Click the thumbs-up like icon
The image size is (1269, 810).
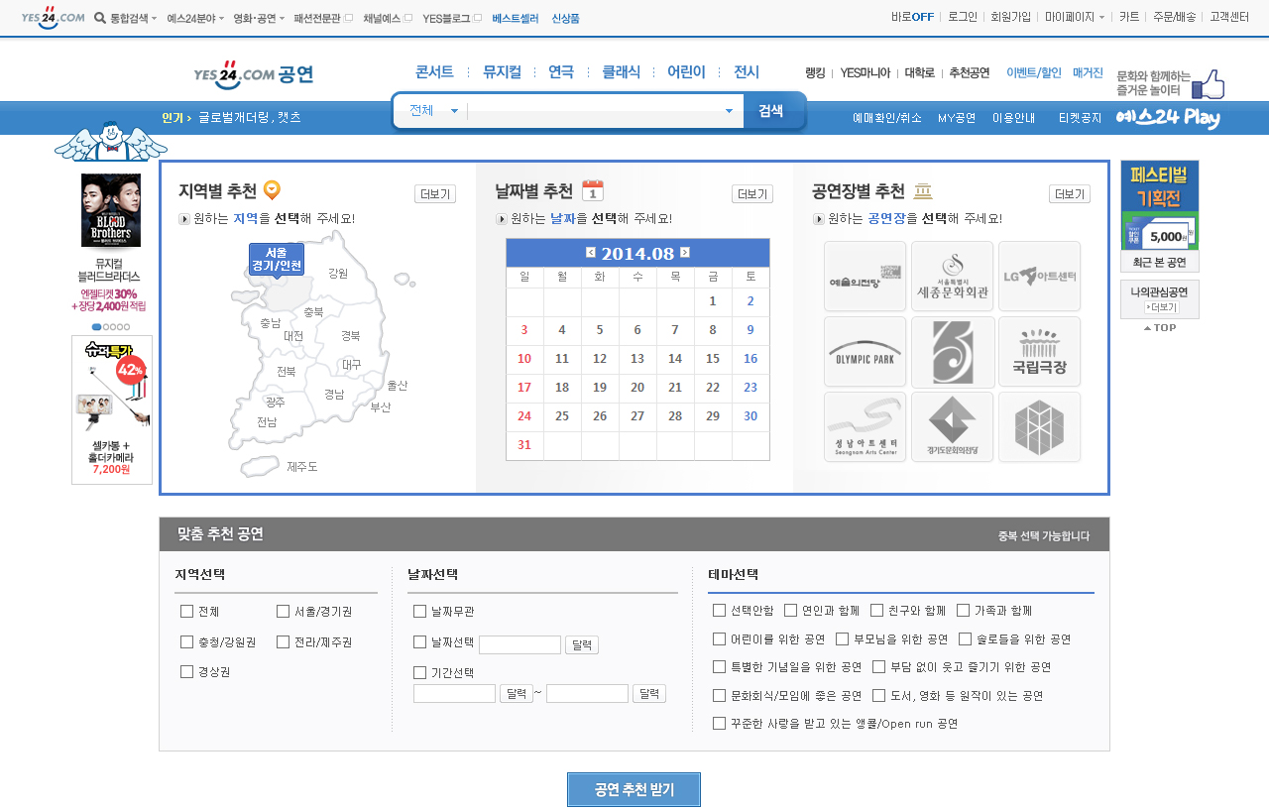tap(1208, 84)
